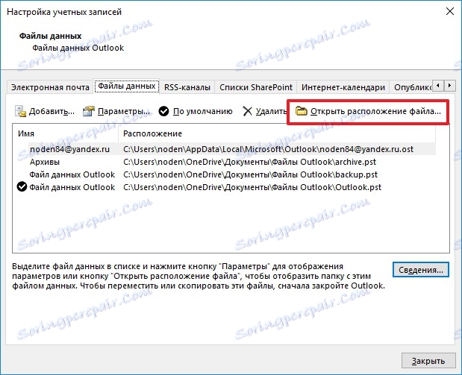Click Параметры... to view file settings
The width and height of the screenshot is (462, 375).
[x=124, y=112]
